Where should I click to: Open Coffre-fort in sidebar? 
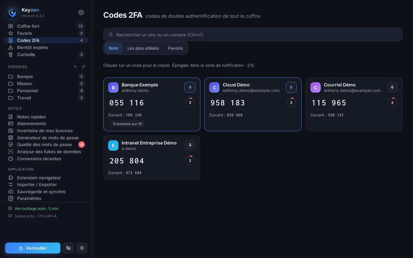(46, 26)
